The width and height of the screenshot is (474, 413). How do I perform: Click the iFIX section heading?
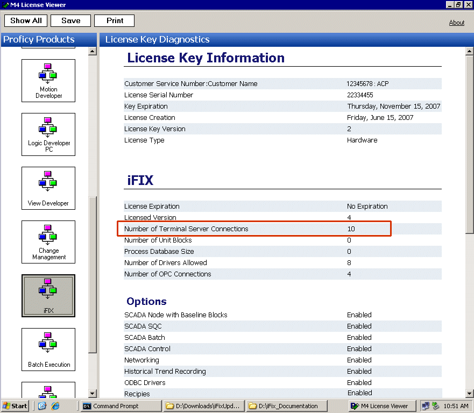(x=140, y=180)
